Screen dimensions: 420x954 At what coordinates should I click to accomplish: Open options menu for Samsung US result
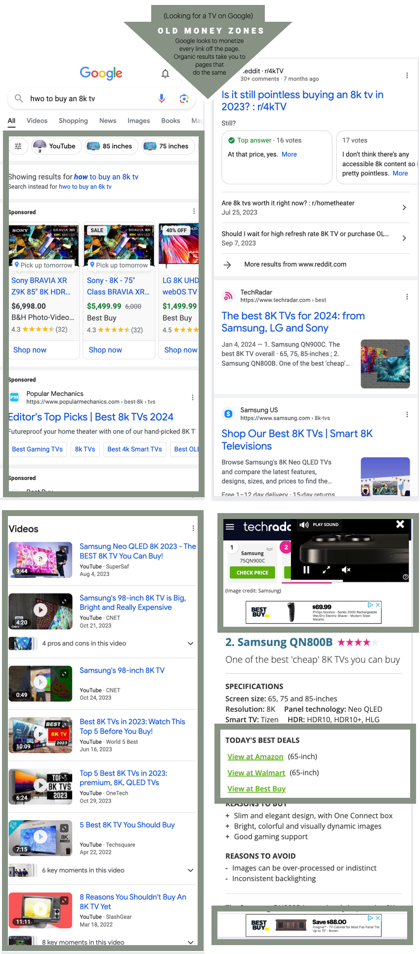(407, 414)
